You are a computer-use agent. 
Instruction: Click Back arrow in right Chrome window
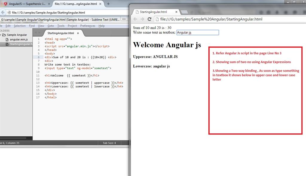pos(135,19)
